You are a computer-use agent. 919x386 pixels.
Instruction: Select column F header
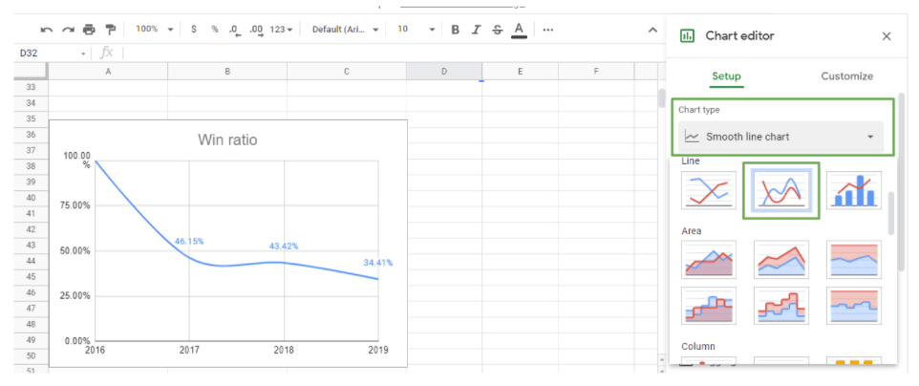point(596,72)
